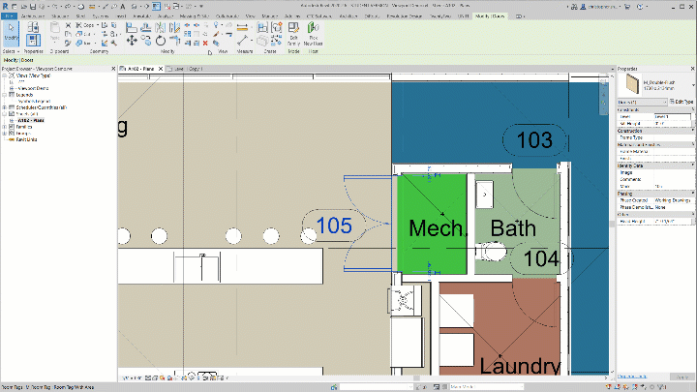Image resolution: width=697 pixels, height=392 pixels.
Task: Collapse the Views node in Project Browser
Action: click(5, 75)
